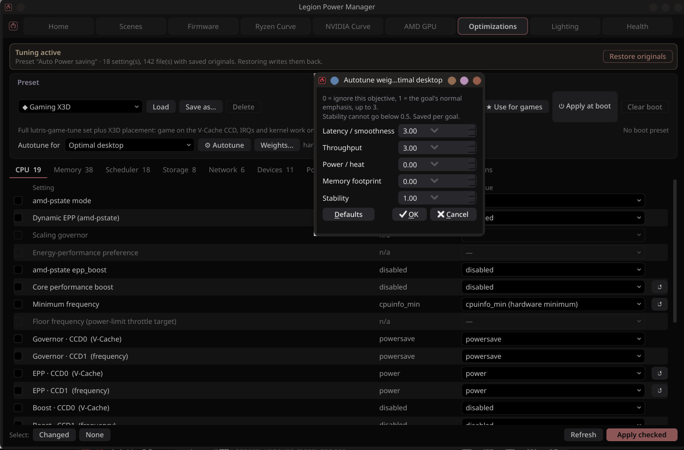Cancel the Autotune weights dialog

coord(453,214)
